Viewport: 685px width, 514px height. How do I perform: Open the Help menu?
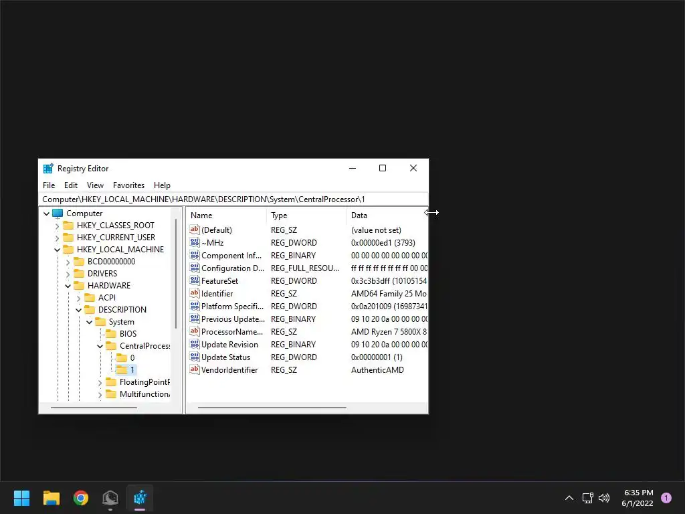(x=162, y=185)
